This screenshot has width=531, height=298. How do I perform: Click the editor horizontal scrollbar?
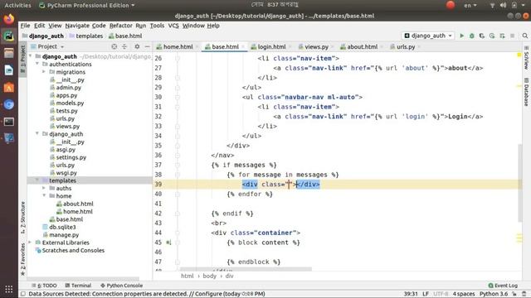coord(246,269)
